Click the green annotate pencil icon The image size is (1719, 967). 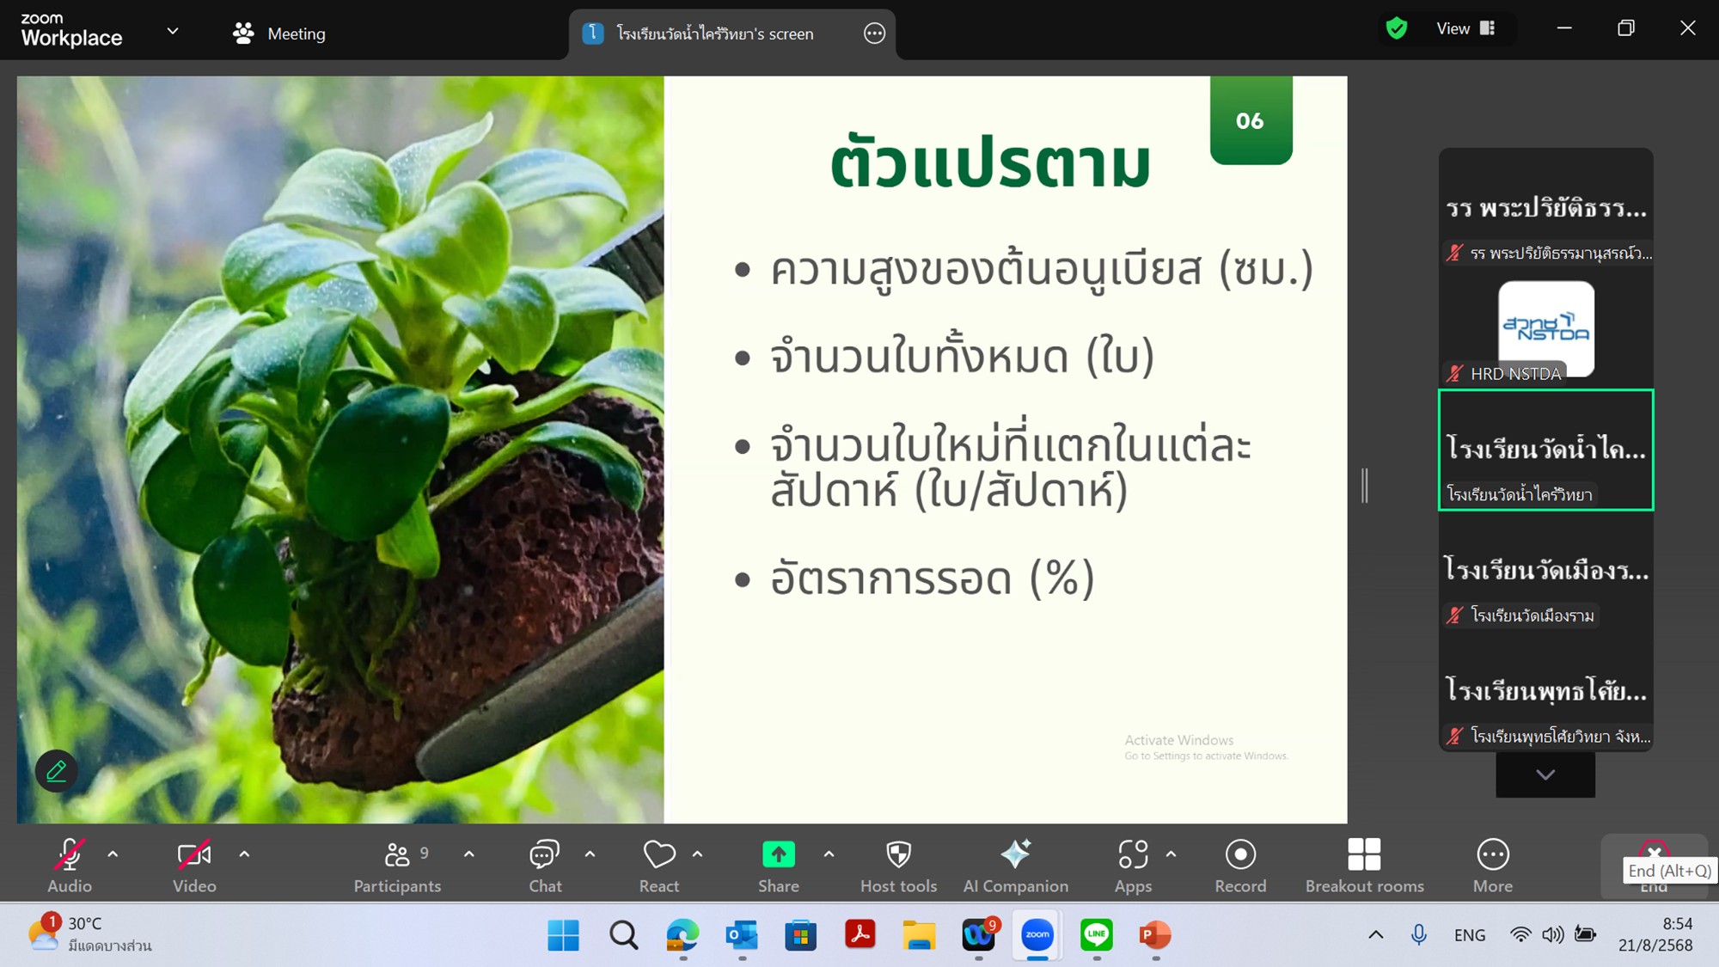(x=57, y=771)
